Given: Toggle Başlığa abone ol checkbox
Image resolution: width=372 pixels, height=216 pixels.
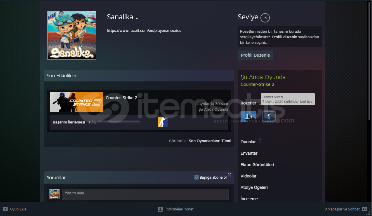Looking at the screenshot, I should (x=197, y=177).
